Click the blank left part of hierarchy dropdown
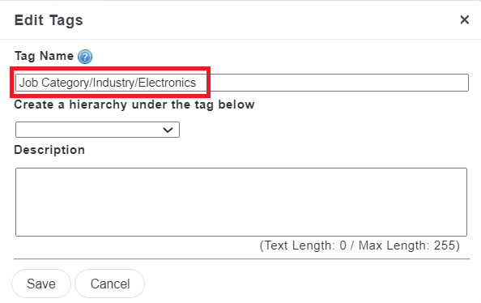Viewport: 481px width, 303px height. (86, 130)
